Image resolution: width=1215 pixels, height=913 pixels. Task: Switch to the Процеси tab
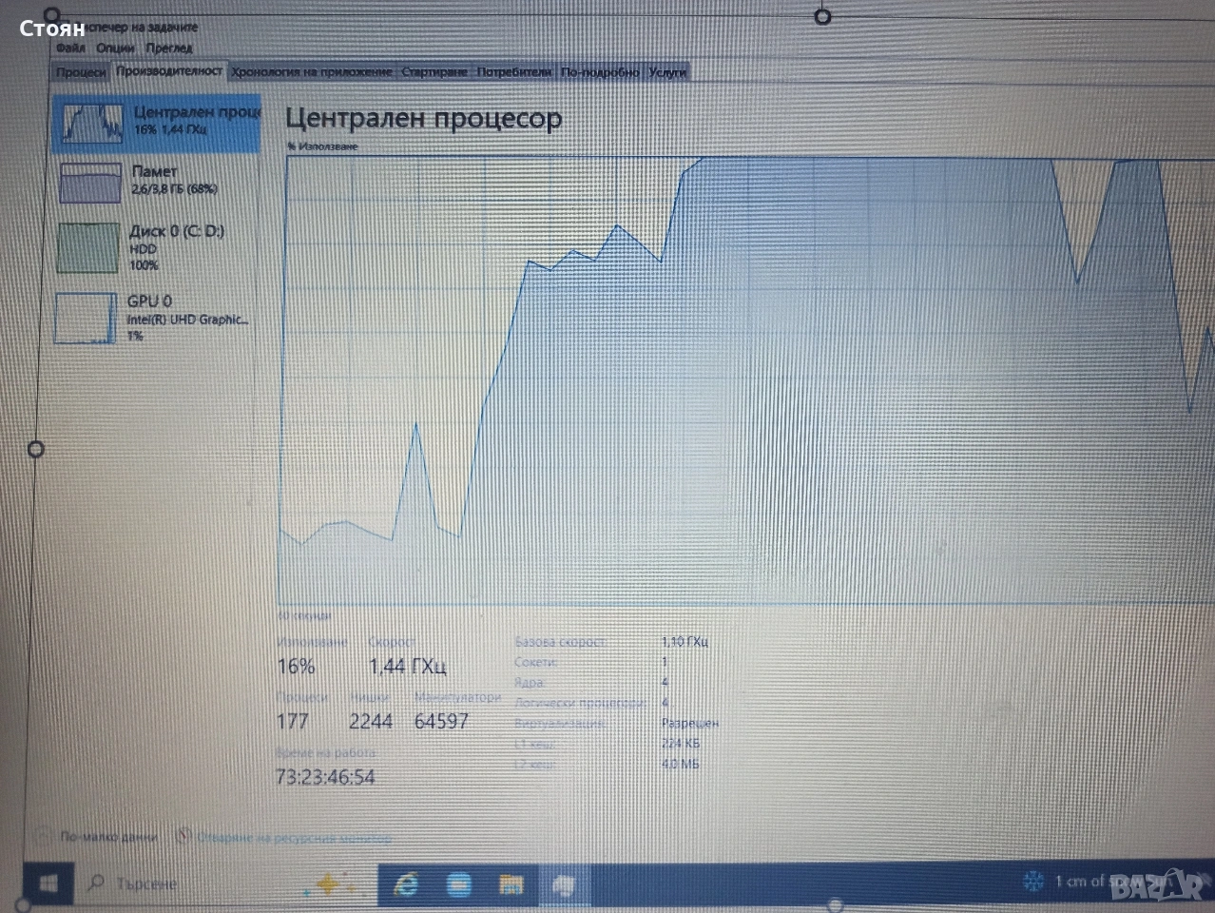[x=81, y=72]
